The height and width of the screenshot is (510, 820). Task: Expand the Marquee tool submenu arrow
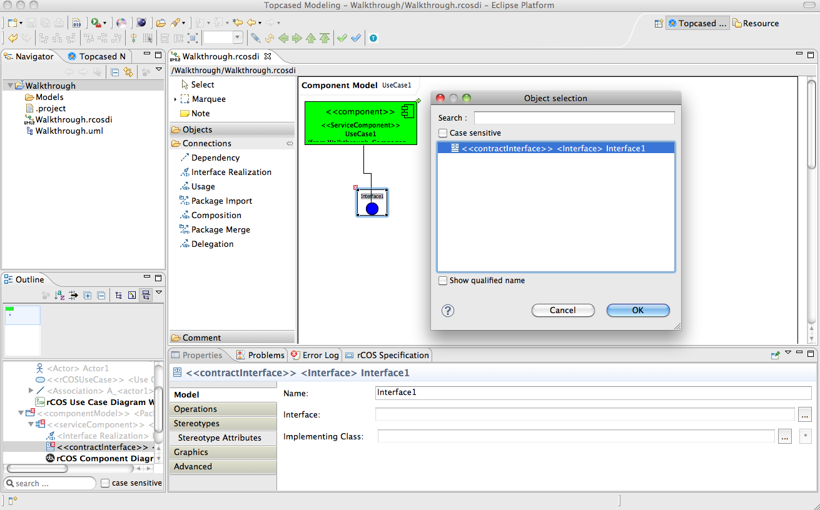(x=175, y=99)
